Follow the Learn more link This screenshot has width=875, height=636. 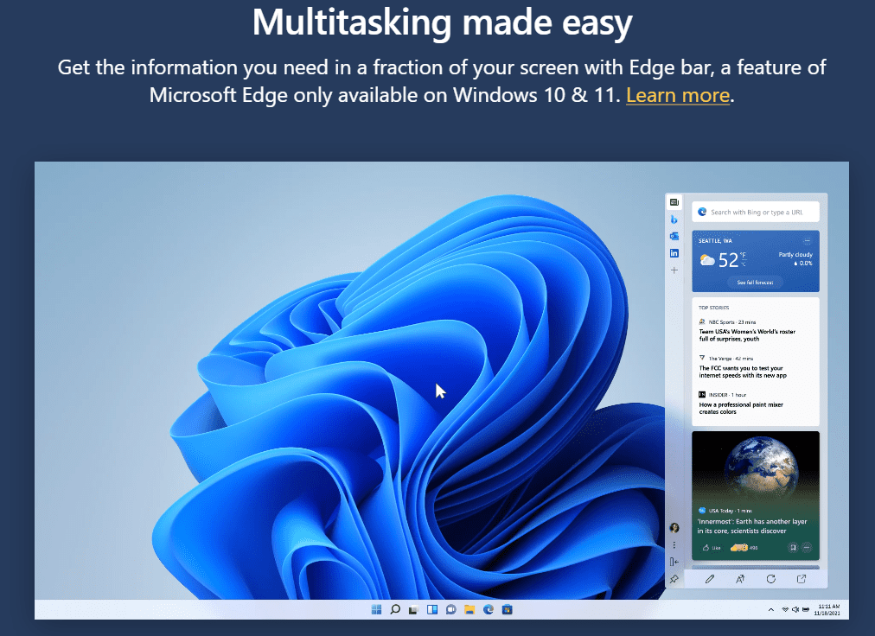click(x=678, y=95)
